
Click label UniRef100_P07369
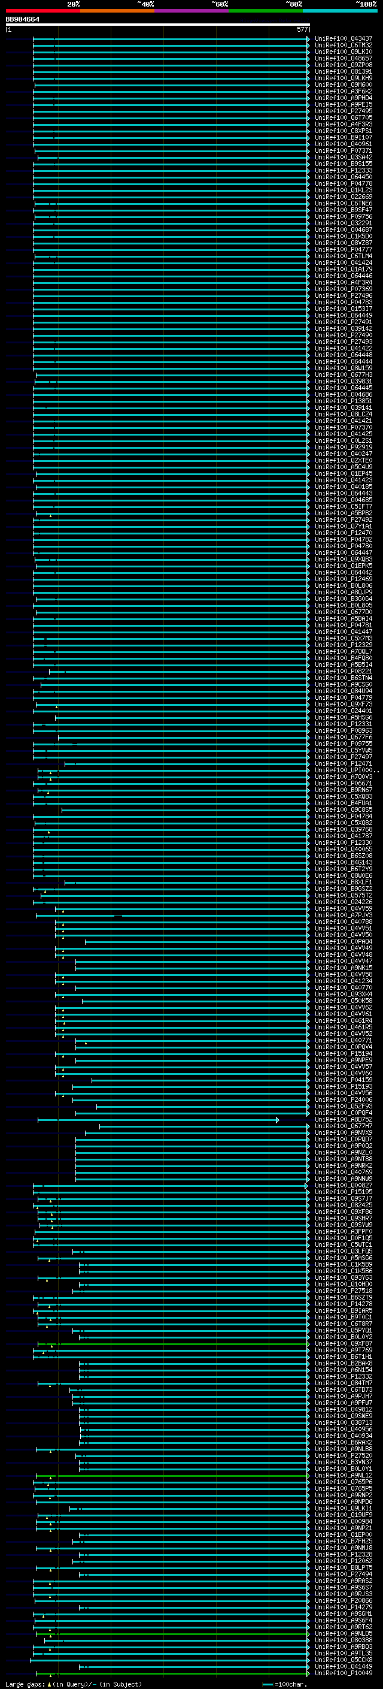click(344, 289)
